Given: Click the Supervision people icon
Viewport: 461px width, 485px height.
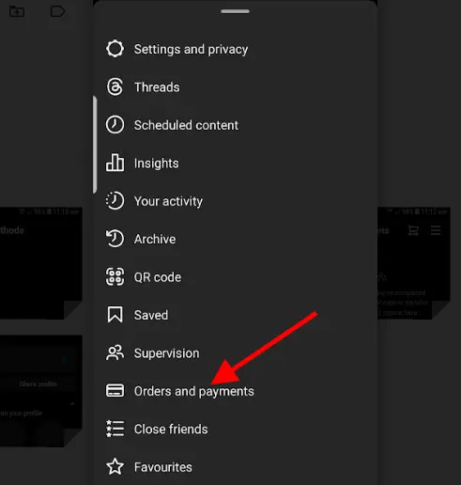Looking at the screenshot, I should [x=115, y=352].
